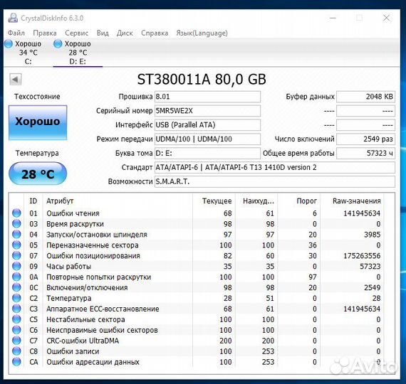The height and width of the screenshot is (384, 406).
Task: Open the Язык(Language) menu
Action: [202, 33]
